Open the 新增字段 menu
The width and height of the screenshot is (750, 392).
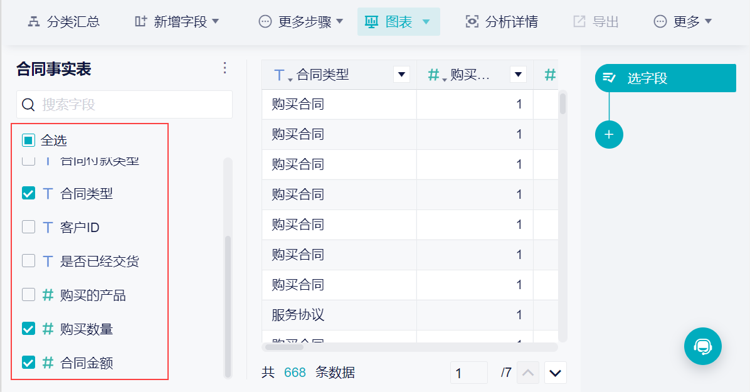(x=176, y=21)
